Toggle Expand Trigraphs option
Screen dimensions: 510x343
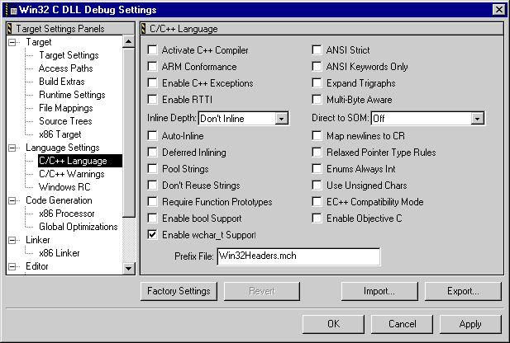click(x=317, y=83)
